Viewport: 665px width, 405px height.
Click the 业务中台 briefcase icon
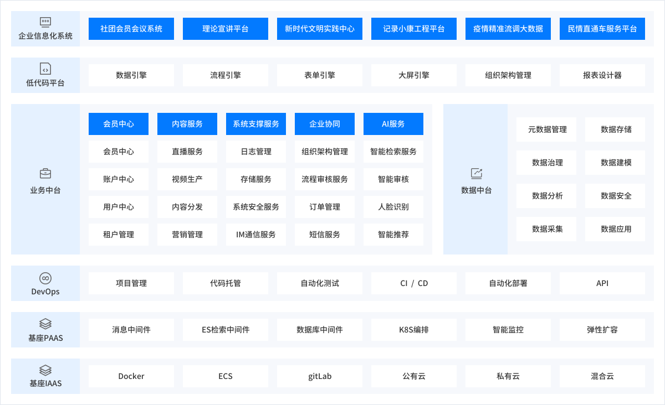(45, 174)
